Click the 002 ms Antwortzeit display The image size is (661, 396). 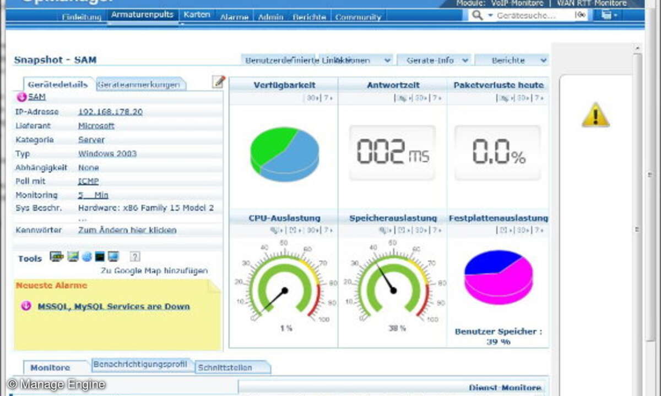click(x=392, y=152)
